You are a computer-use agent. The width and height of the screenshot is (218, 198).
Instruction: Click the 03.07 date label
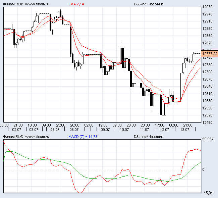pos(34,130)
